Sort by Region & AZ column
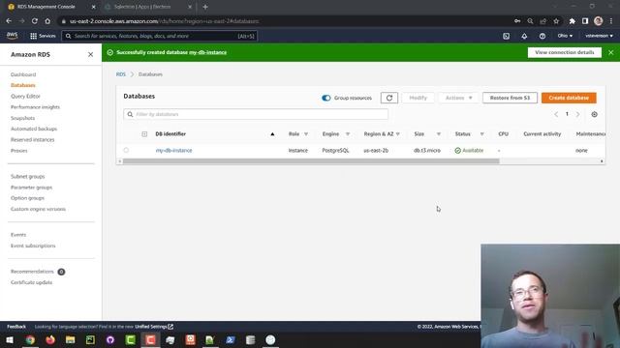The width and height of the screenshot is (620, 348). [x=398, y=134]
